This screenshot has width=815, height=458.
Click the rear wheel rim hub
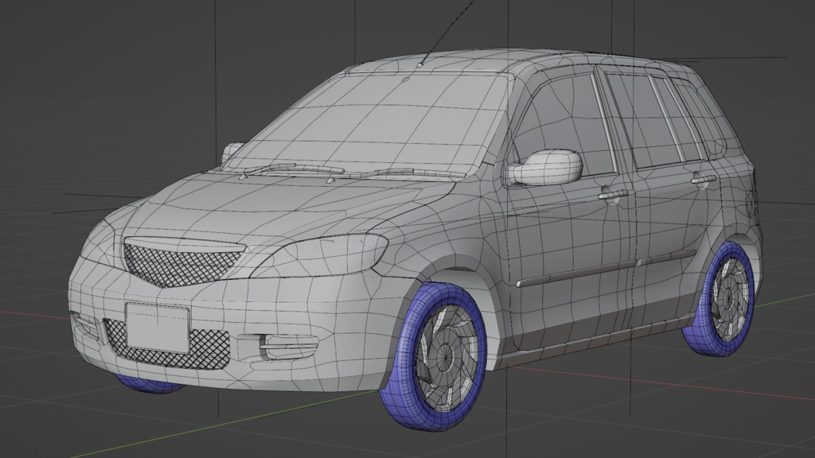(729, 299)
